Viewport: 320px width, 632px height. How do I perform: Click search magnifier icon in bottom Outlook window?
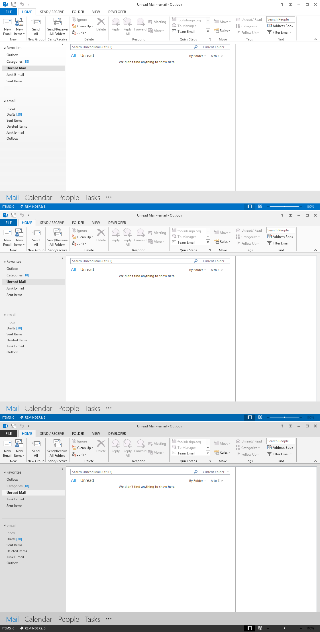195,472
